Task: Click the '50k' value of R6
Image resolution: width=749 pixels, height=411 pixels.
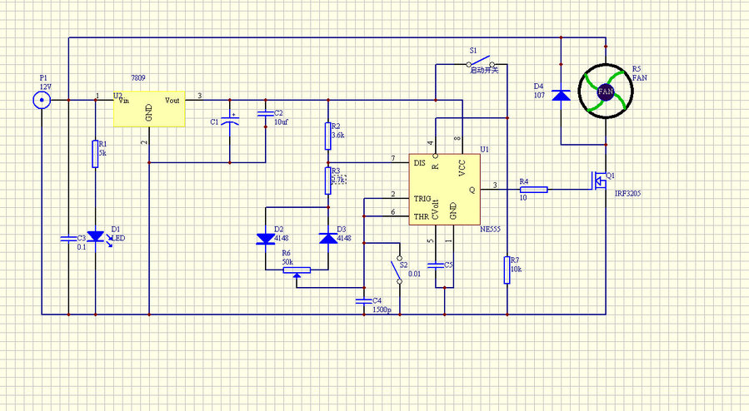Action: pyautogui.click(x=287, y=262)
